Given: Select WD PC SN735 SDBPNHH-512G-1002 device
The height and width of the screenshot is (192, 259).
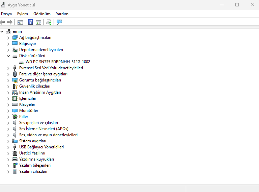Looking at the screenshot, I should pos(58,62).
